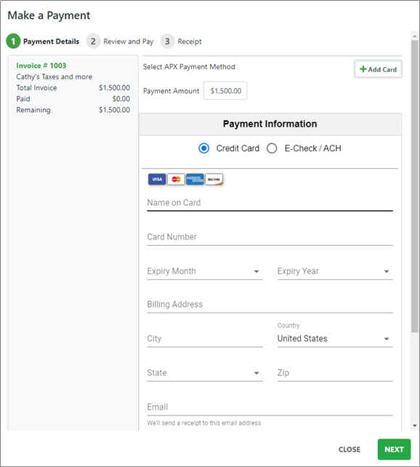The image size is (420, 467).
Task: Click scrollbar down arrow
Action: tap(415, 426)
